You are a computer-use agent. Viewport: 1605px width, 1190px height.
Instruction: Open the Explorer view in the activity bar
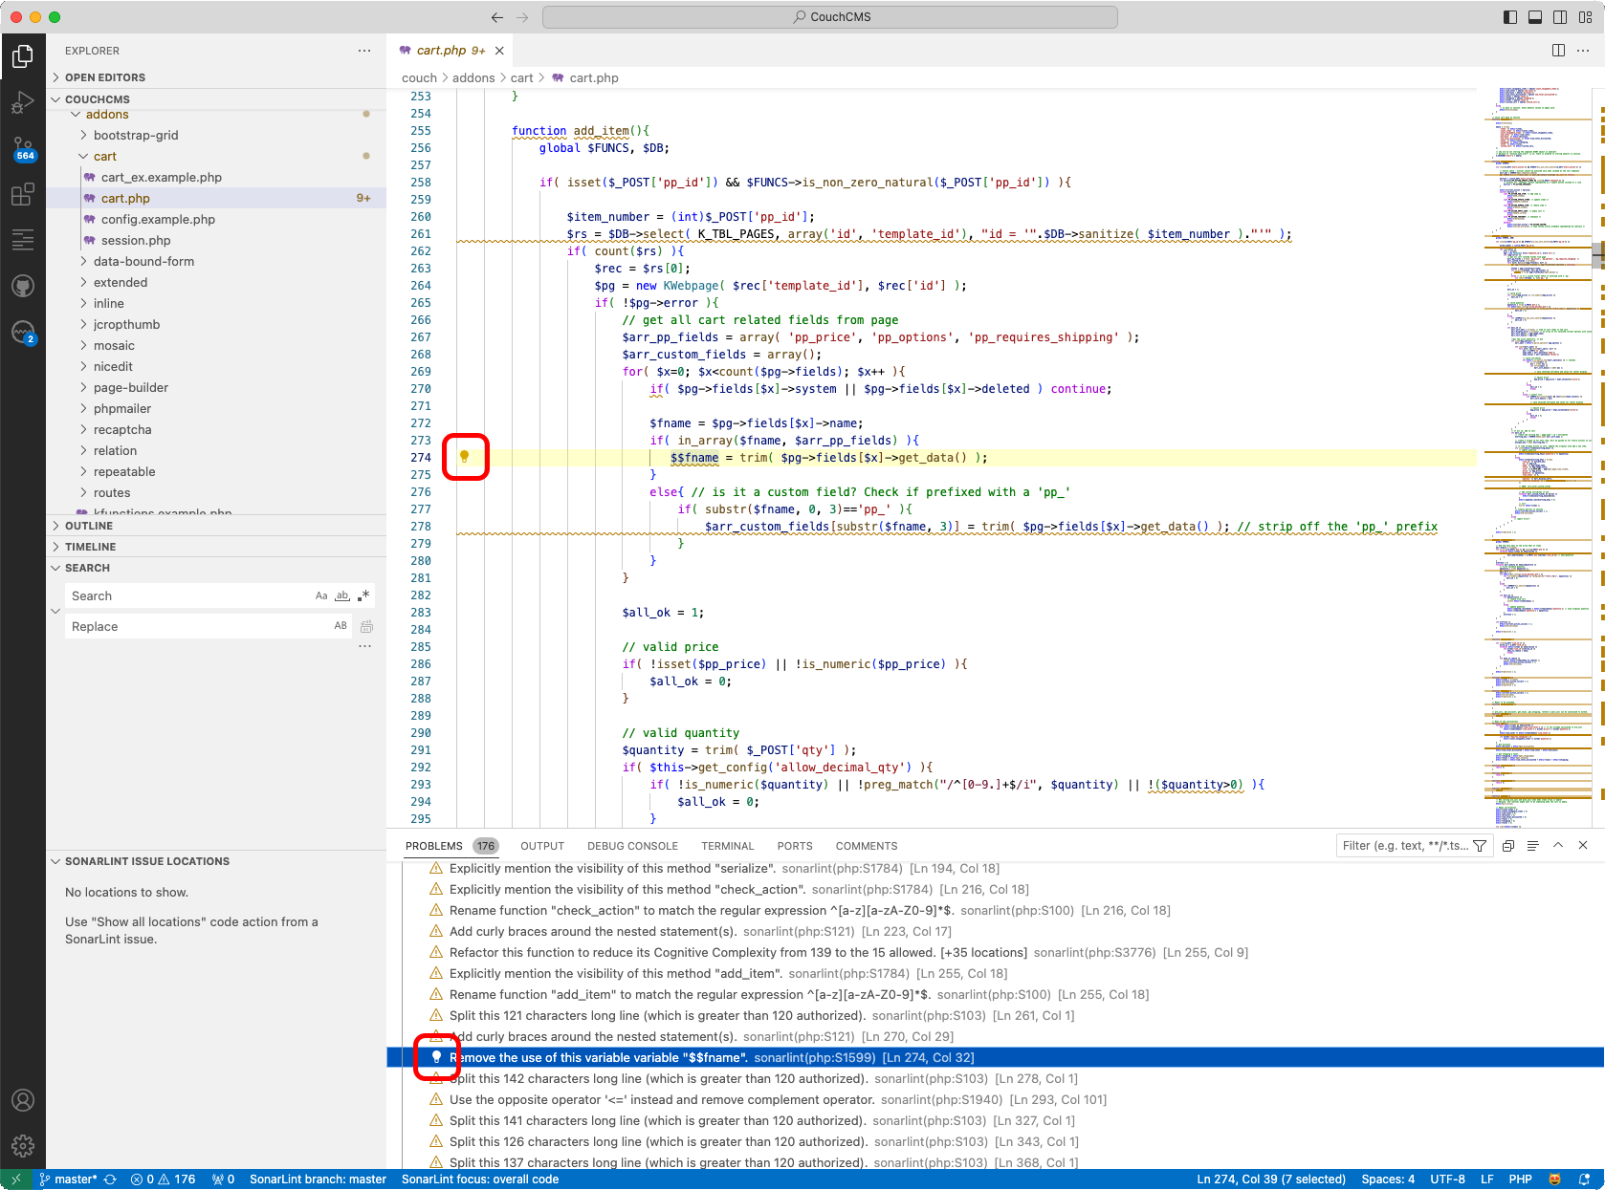click(x=23, y=55)
